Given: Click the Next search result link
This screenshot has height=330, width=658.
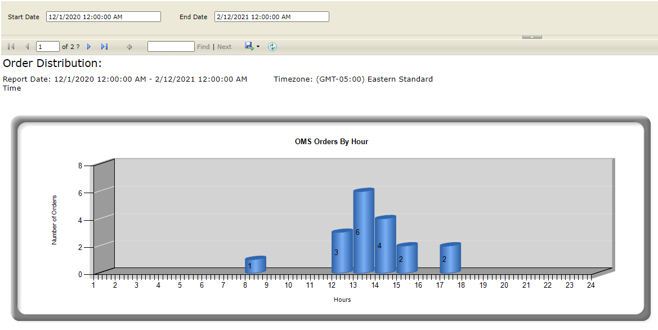Looking at the screenshot, I should (x=224, y=47).
